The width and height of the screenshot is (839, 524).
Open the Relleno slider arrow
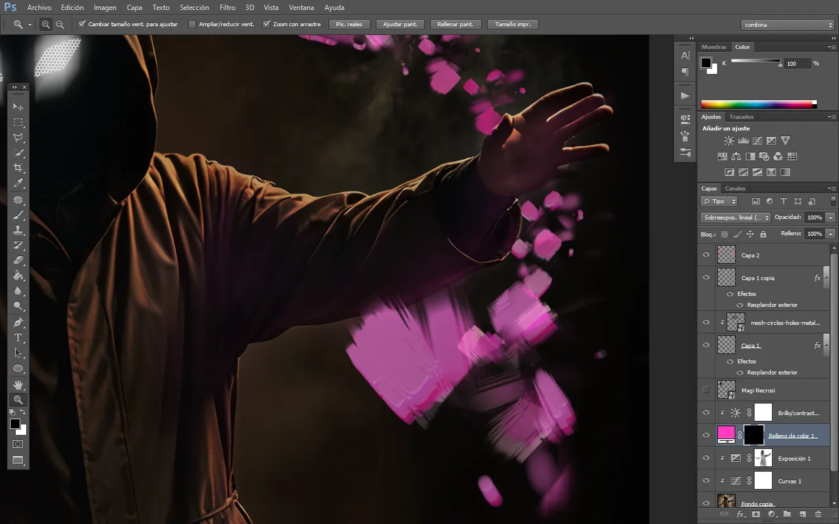[830, 234]
